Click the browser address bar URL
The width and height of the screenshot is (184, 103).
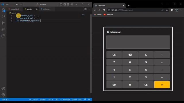[x=122, y=10]
